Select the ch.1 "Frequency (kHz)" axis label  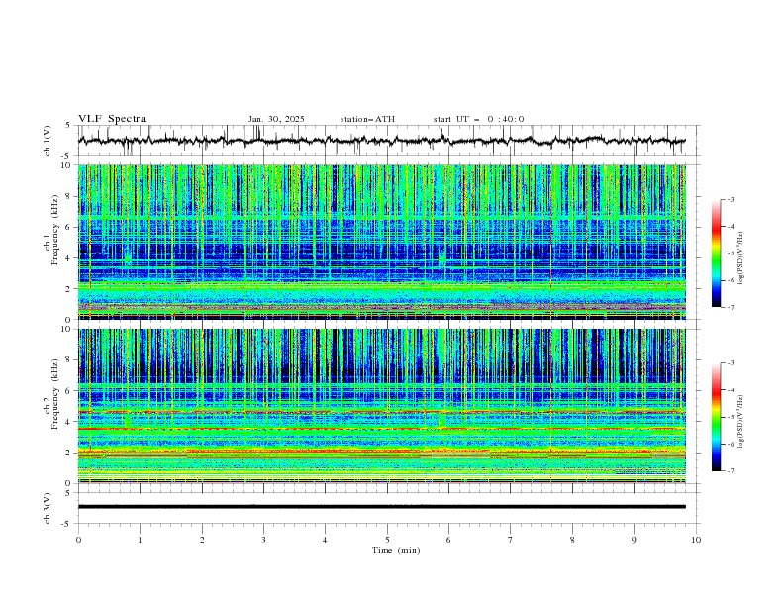coord(54,228)
